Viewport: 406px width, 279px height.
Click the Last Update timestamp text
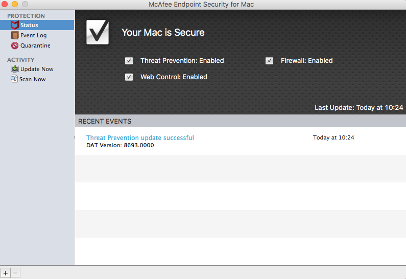click(x=359, y=108)
